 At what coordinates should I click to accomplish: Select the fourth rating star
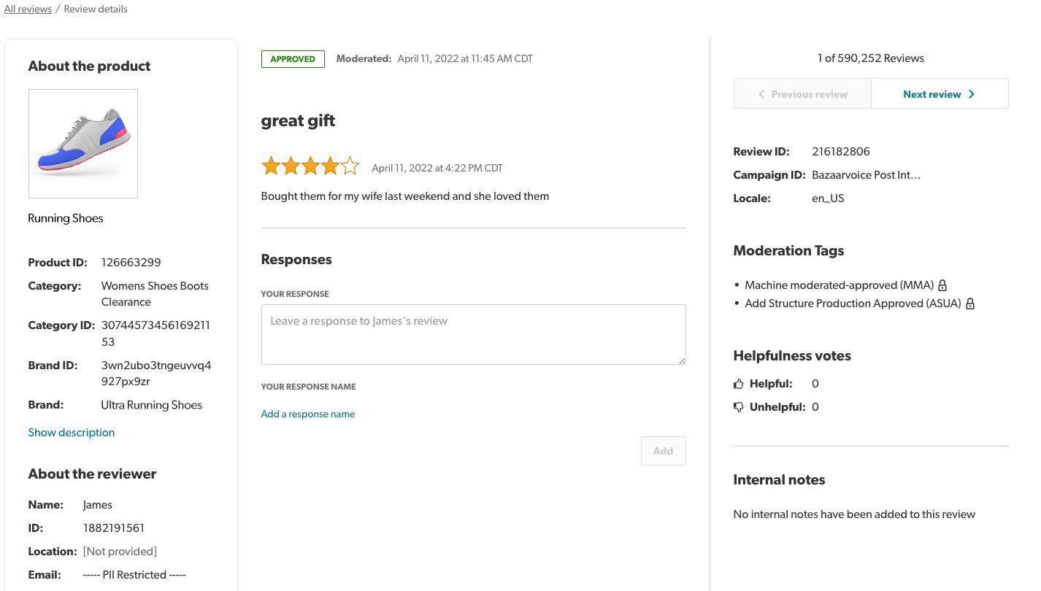329,166
